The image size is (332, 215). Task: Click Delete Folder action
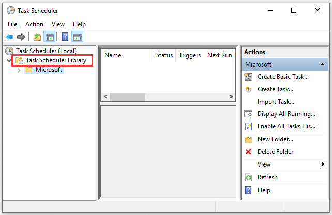tap(275, 152)
